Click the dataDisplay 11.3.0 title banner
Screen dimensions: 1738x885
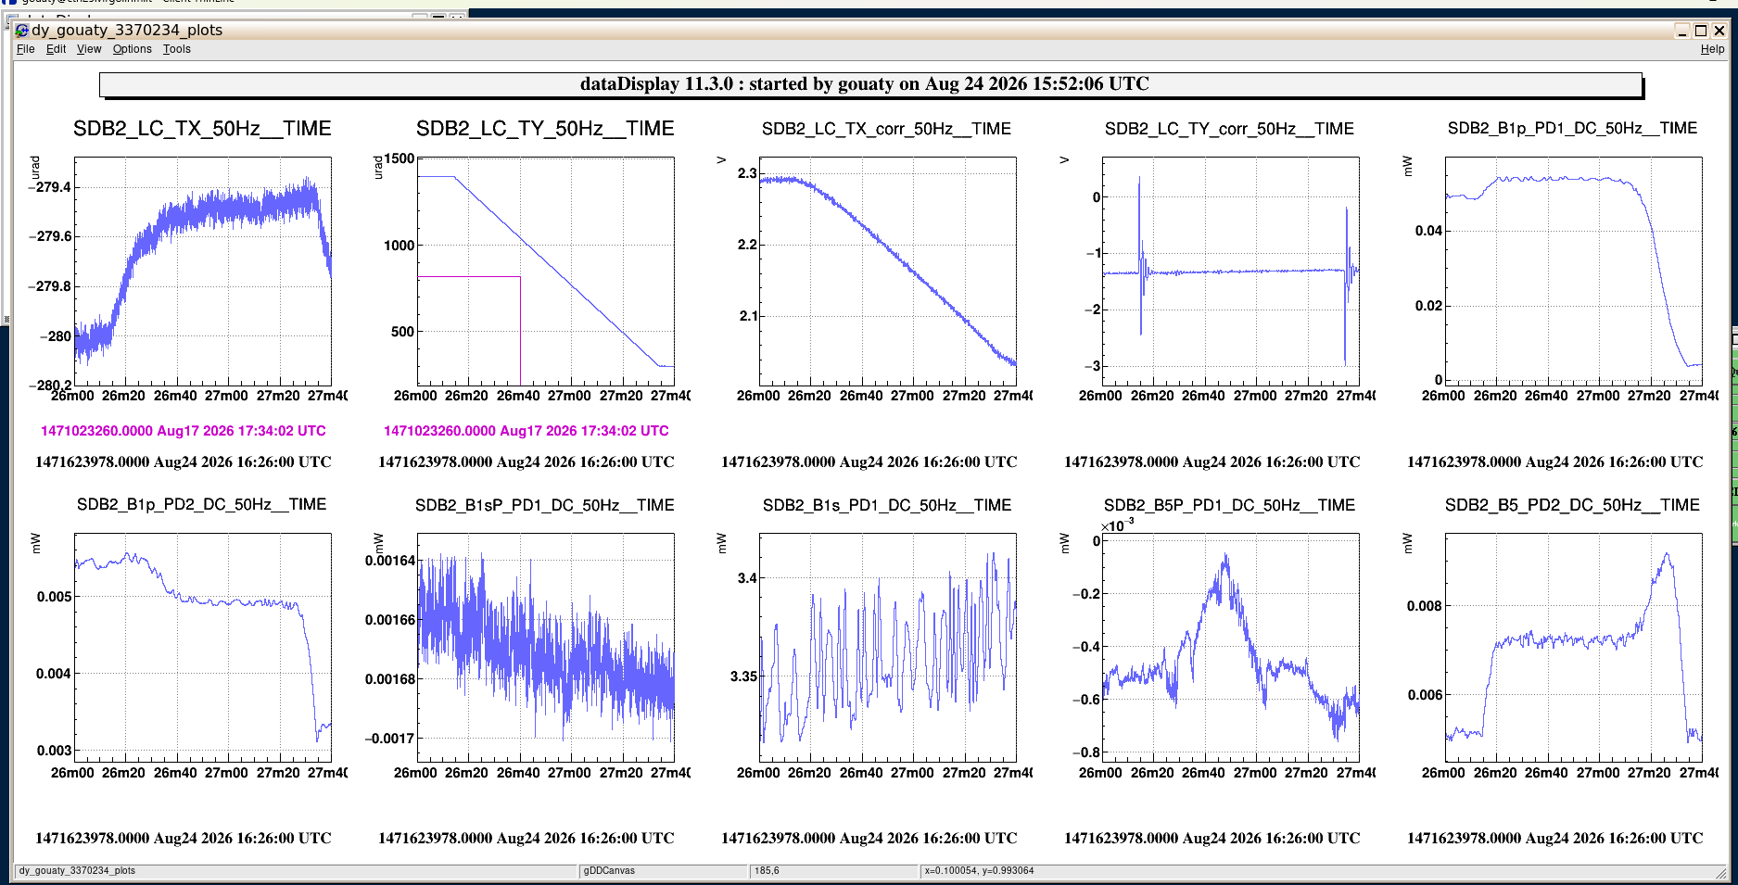click(x=870, y=84)
